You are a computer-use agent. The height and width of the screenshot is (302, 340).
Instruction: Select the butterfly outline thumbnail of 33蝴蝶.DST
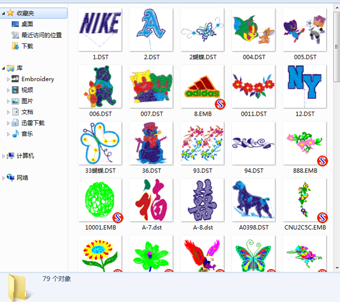[x=100, y=143]
